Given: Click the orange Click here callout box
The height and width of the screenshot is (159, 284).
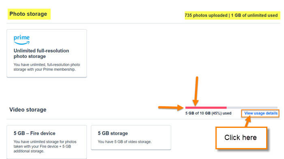Looking at the screenshot, I should click(241, 138).
